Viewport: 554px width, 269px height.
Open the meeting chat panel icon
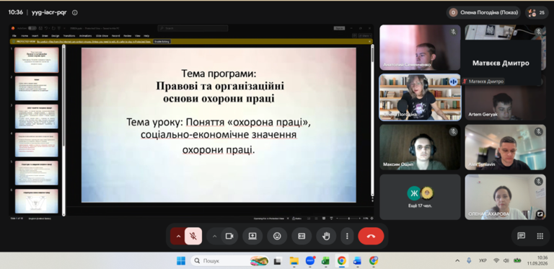pos(521,236)
